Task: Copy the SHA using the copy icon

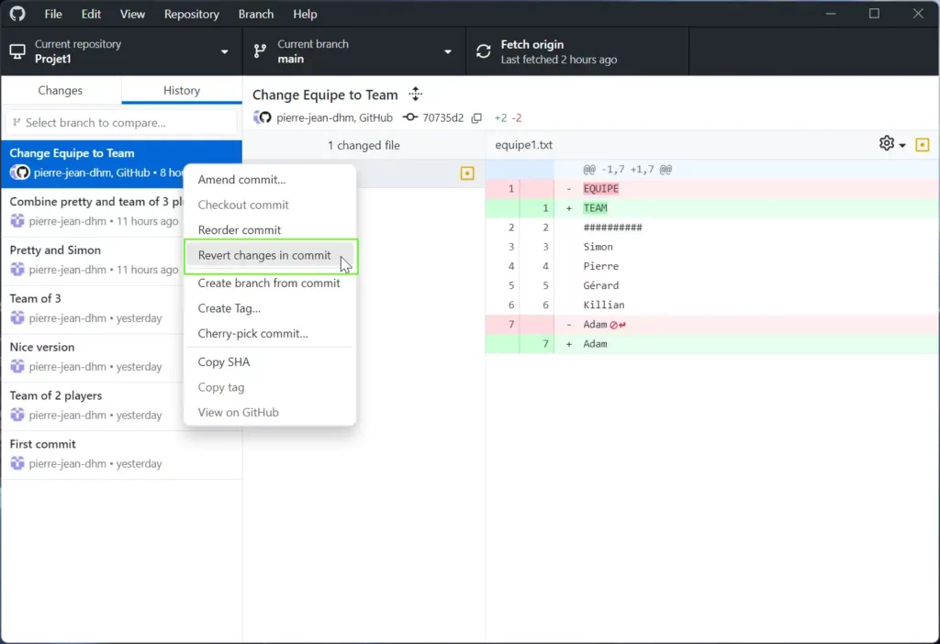Action: [476, 118]
